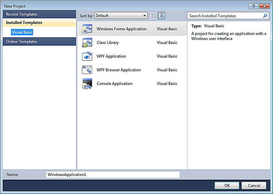Dismiss dialog with Cancel button
Image resolution: width=273 pixels, height=194 pixels.
254,185
